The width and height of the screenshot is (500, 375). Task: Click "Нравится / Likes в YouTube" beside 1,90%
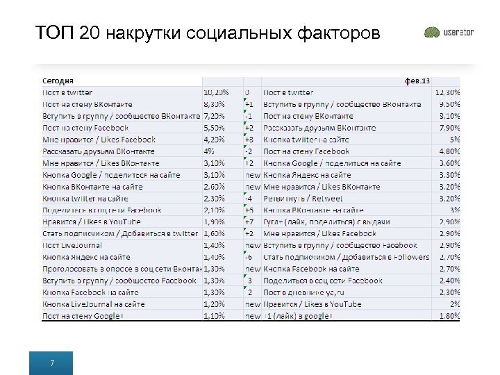coord(91,222)
